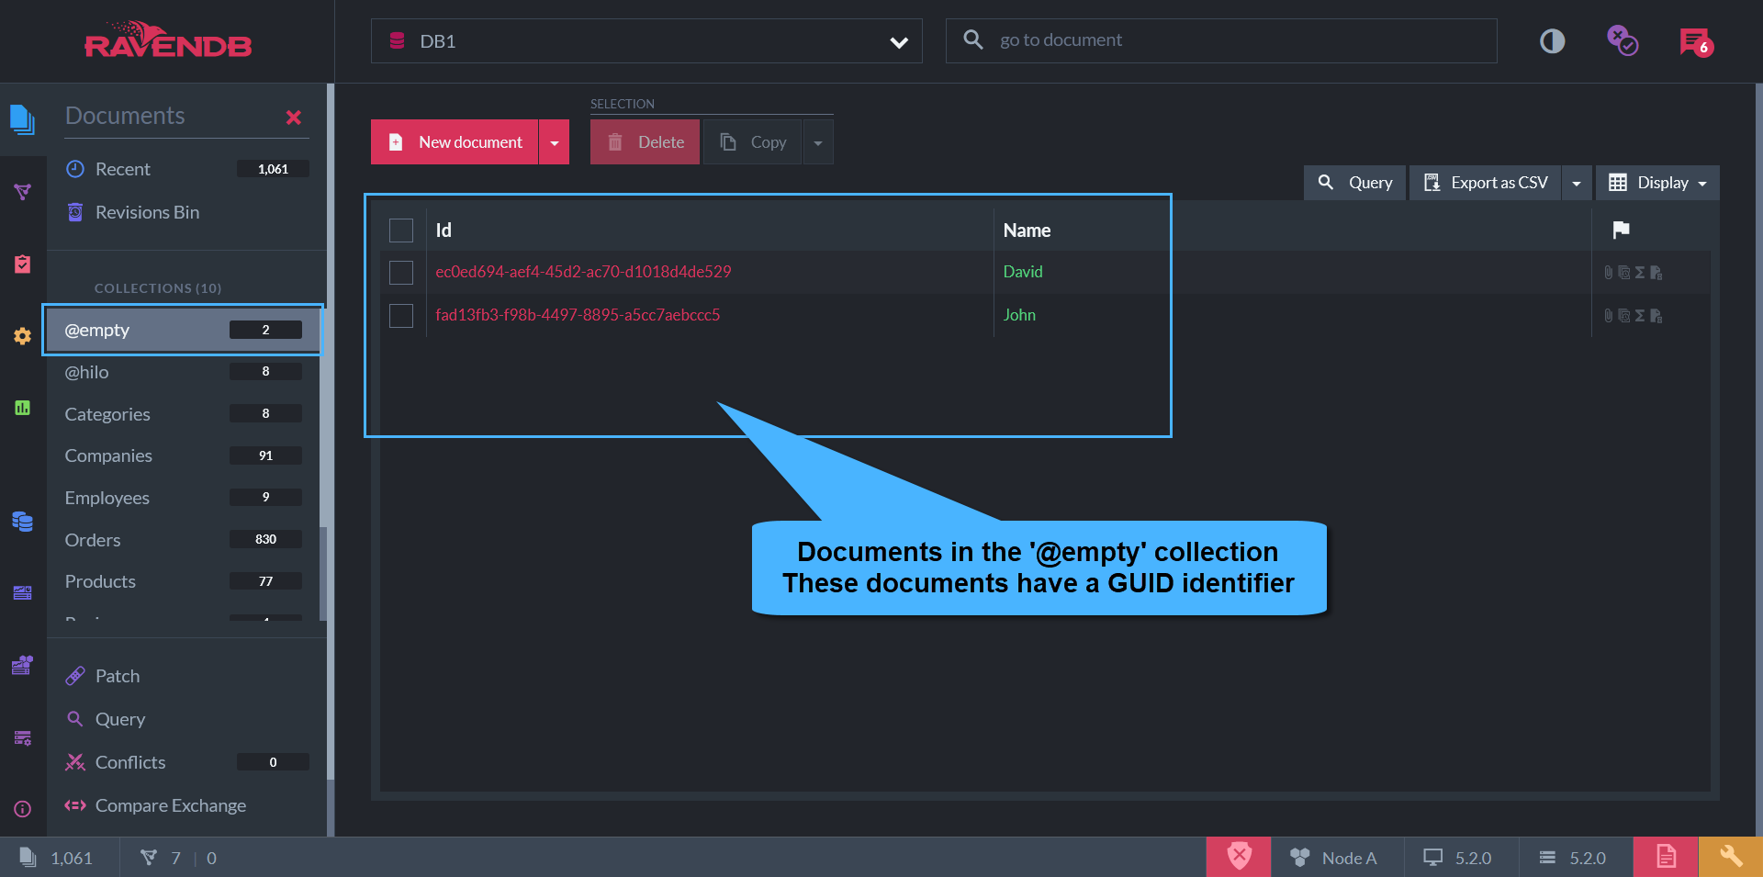
Task: Open the cluster status icon in header
Action: coord(1623,41)
